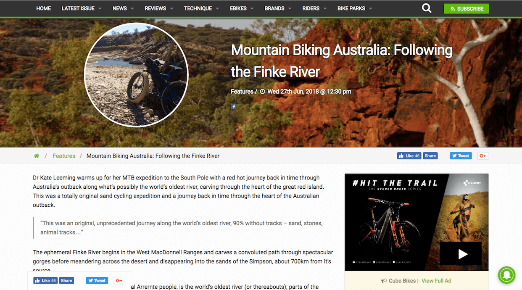
Task: Open the View Full Ad link
Action: click(436, 281)
